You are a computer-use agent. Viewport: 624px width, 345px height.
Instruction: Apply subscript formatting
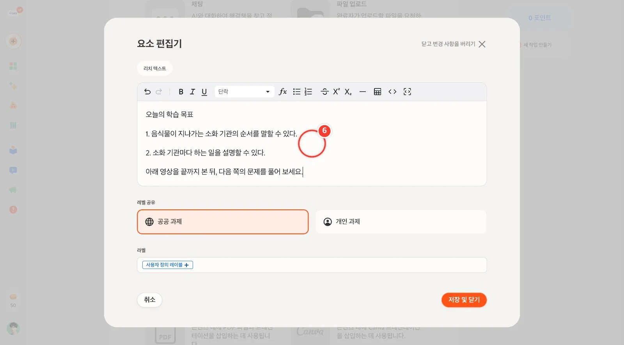[348, 92]
